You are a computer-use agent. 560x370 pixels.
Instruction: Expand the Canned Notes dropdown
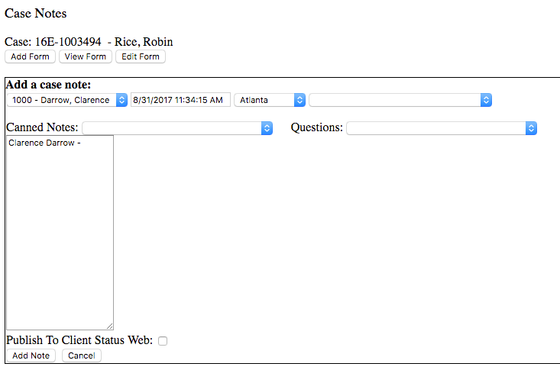[177, 128]
